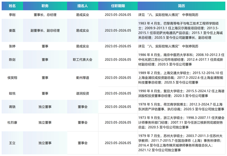The image size is (227, 156).
Task: Select the name cell 眭悦
Action: coord(12,94)
